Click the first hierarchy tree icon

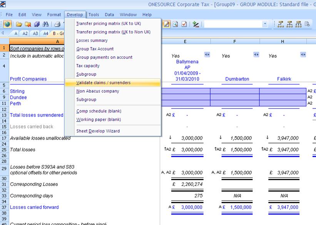click(281, 24)
